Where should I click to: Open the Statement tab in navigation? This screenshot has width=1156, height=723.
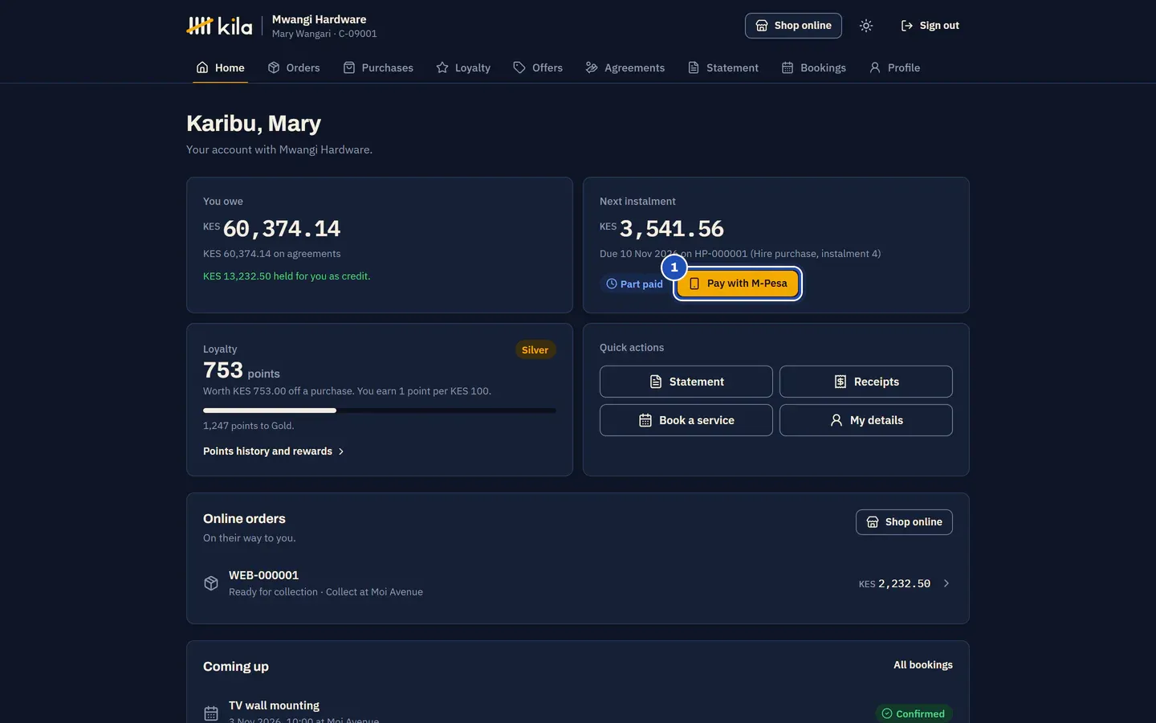(723, 67)
